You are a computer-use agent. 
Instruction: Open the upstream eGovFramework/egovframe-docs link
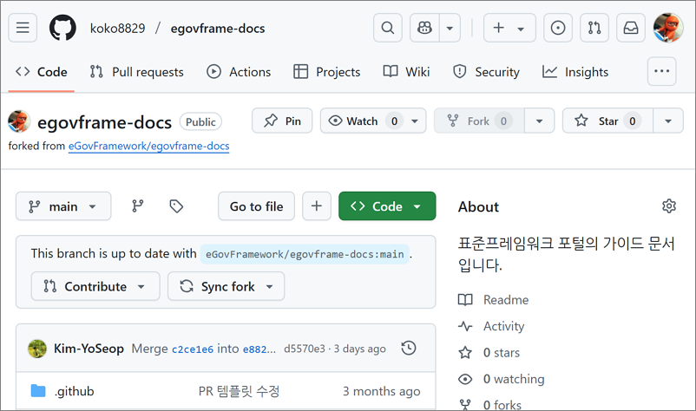[148, 146]
